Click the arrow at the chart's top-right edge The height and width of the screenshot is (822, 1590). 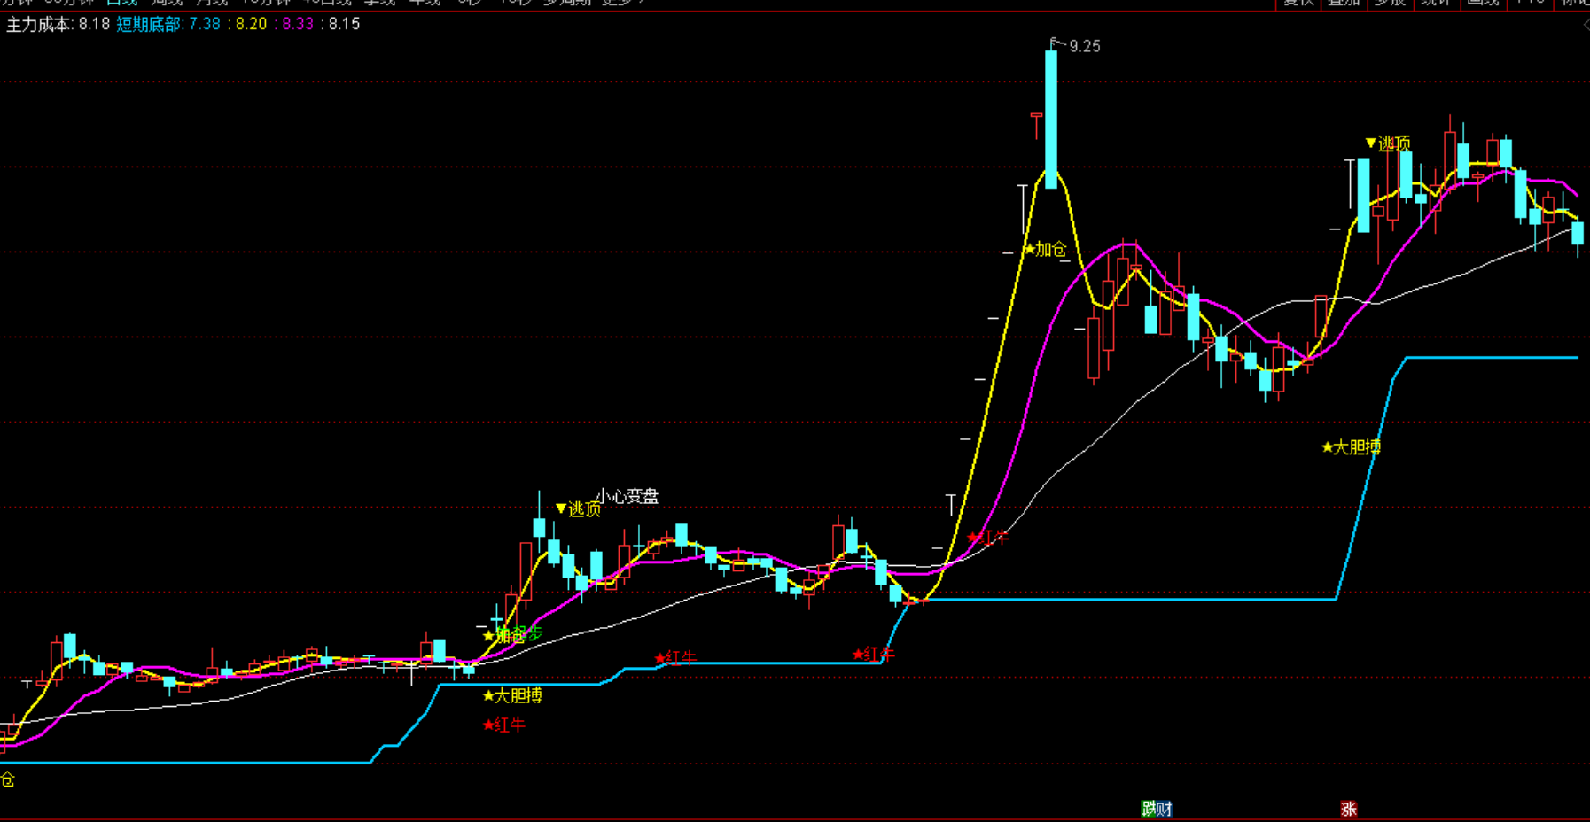[1586, 25]
